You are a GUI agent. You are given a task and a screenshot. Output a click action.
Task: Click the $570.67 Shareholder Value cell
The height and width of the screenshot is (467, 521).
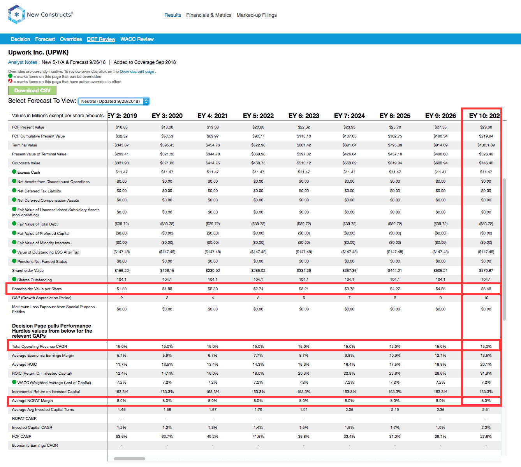click(x=486, y=271)
